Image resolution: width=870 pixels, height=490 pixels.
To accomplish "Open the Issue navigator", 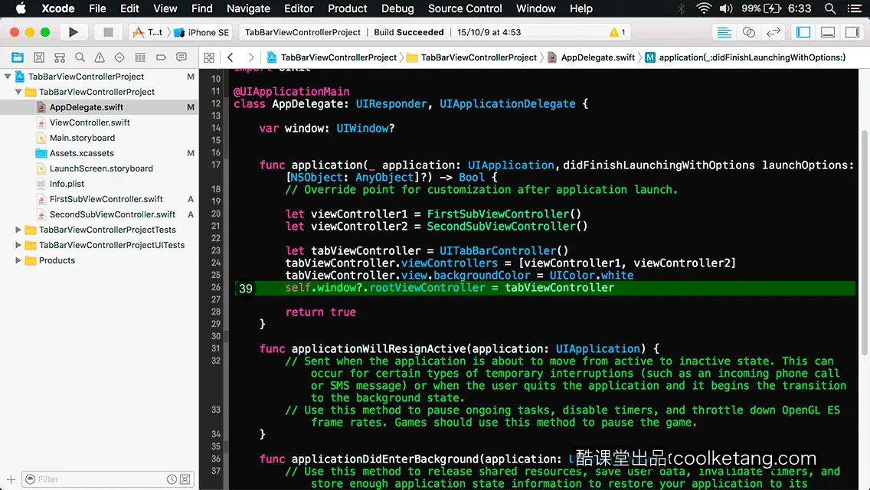I will (100, 57).
